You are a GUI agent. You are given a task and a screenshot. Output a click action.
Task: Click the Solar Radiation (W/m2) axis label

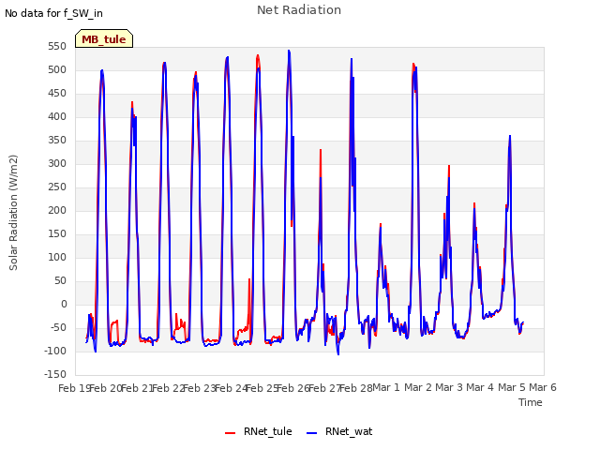(13, 213)
